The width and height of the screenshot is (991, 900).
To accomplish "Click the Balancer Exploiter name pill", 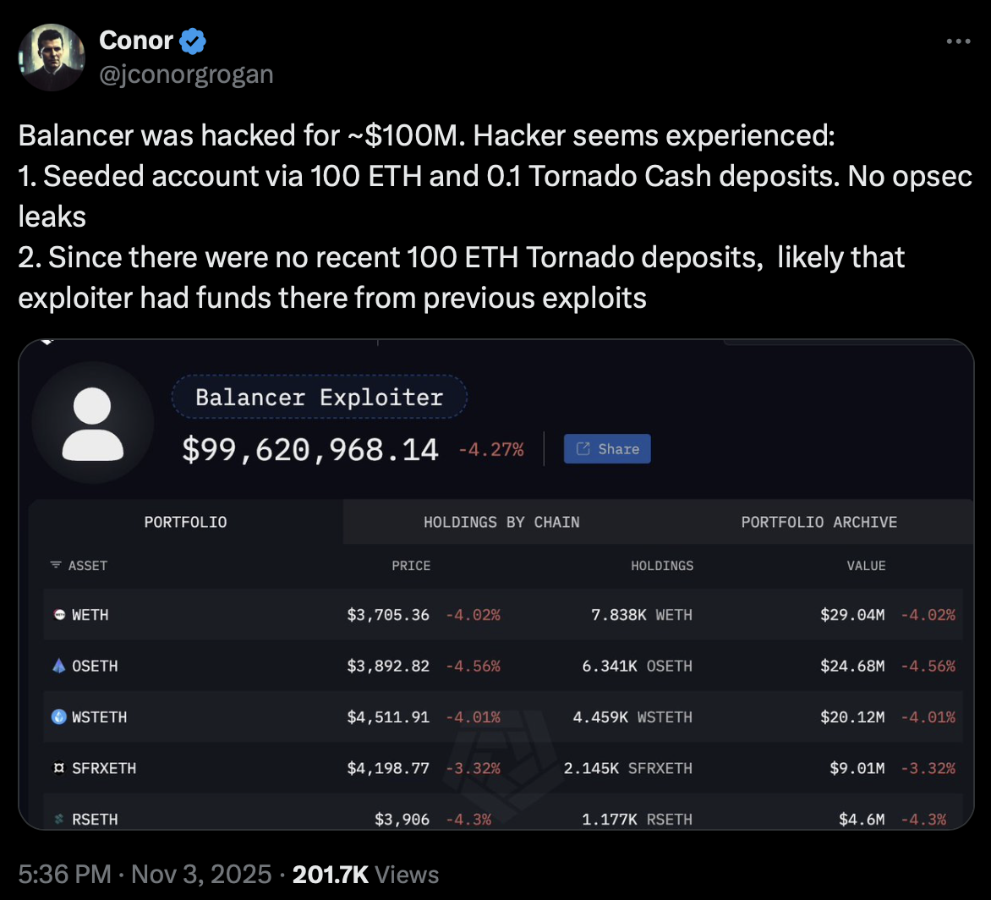I will pos(319,397).
